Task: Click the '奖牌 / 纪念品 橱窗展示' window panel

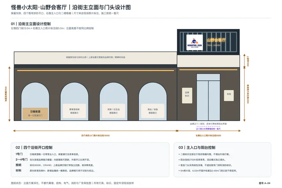Action: (114, 111)
